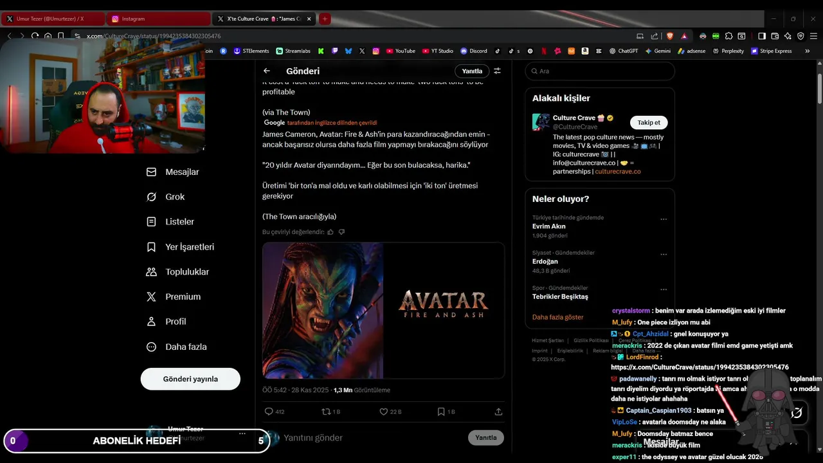The image size is (823, 463).
Task: Click the Hizmet Şartları footer link
Action: tap(548, 340)
